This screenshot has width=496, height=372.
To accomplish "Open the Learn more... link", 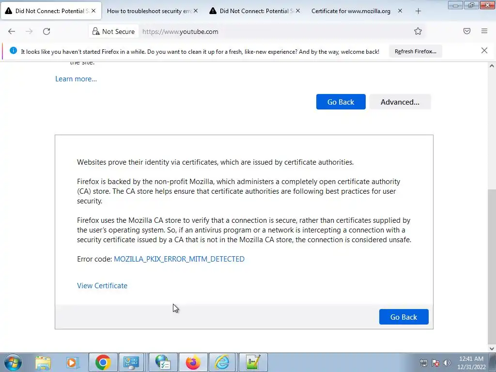I will point(76,79).
